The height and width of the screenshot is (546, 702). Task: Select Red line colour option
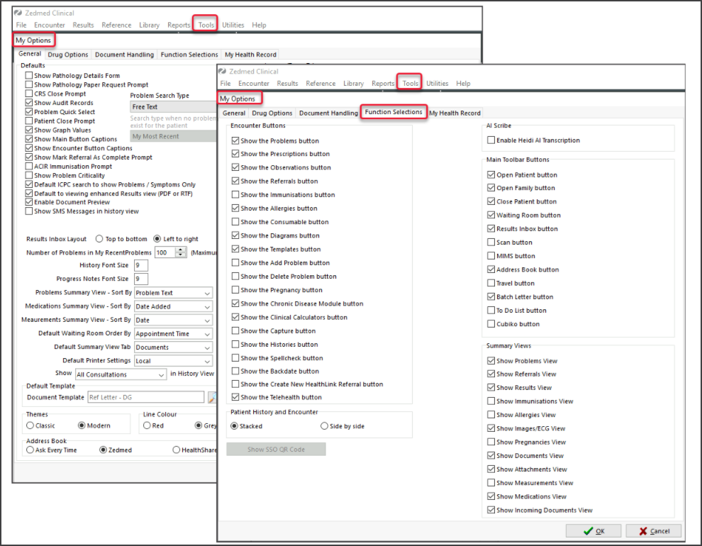[147, 425]
